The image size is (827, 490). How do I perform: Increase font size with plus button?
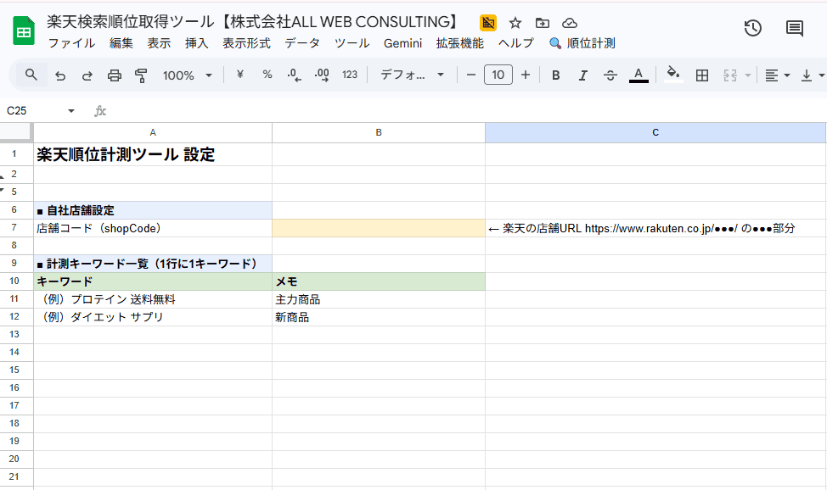pyautogui.click(x=526, y=75)
